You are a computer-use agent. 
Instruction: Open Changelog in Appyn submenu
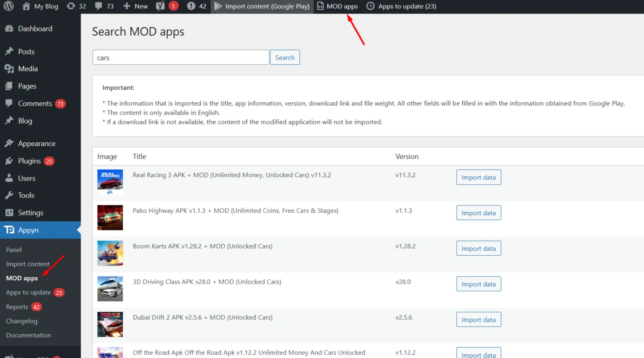coord(22,321)
